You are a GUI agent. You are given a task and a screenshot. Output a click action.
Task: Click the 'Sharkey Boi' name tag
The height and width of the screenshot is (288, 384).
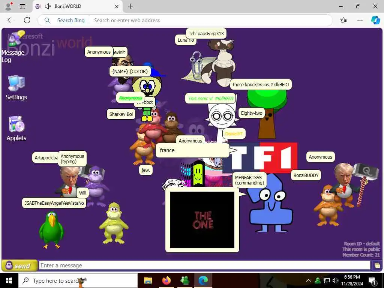coord(121,114)
